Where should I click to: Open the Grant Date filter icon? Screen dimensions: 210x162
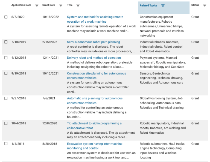(x=61, y=5)
